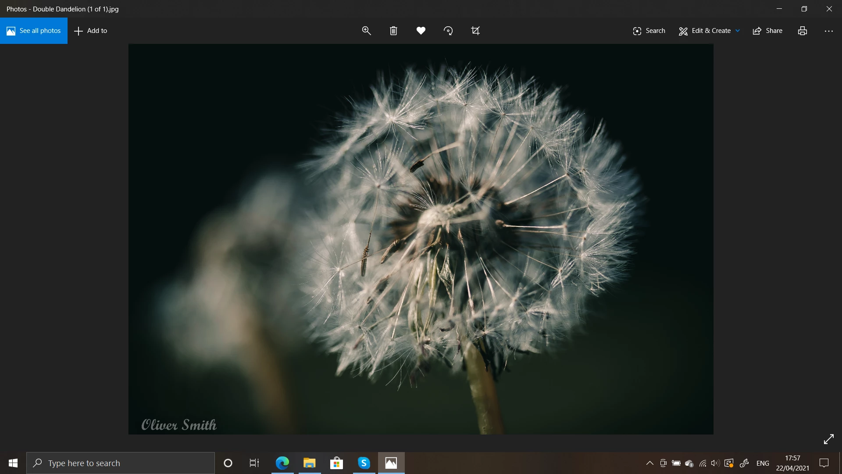
Task: Rotate the photo with rotate icon
Action: tap(448, 31)
